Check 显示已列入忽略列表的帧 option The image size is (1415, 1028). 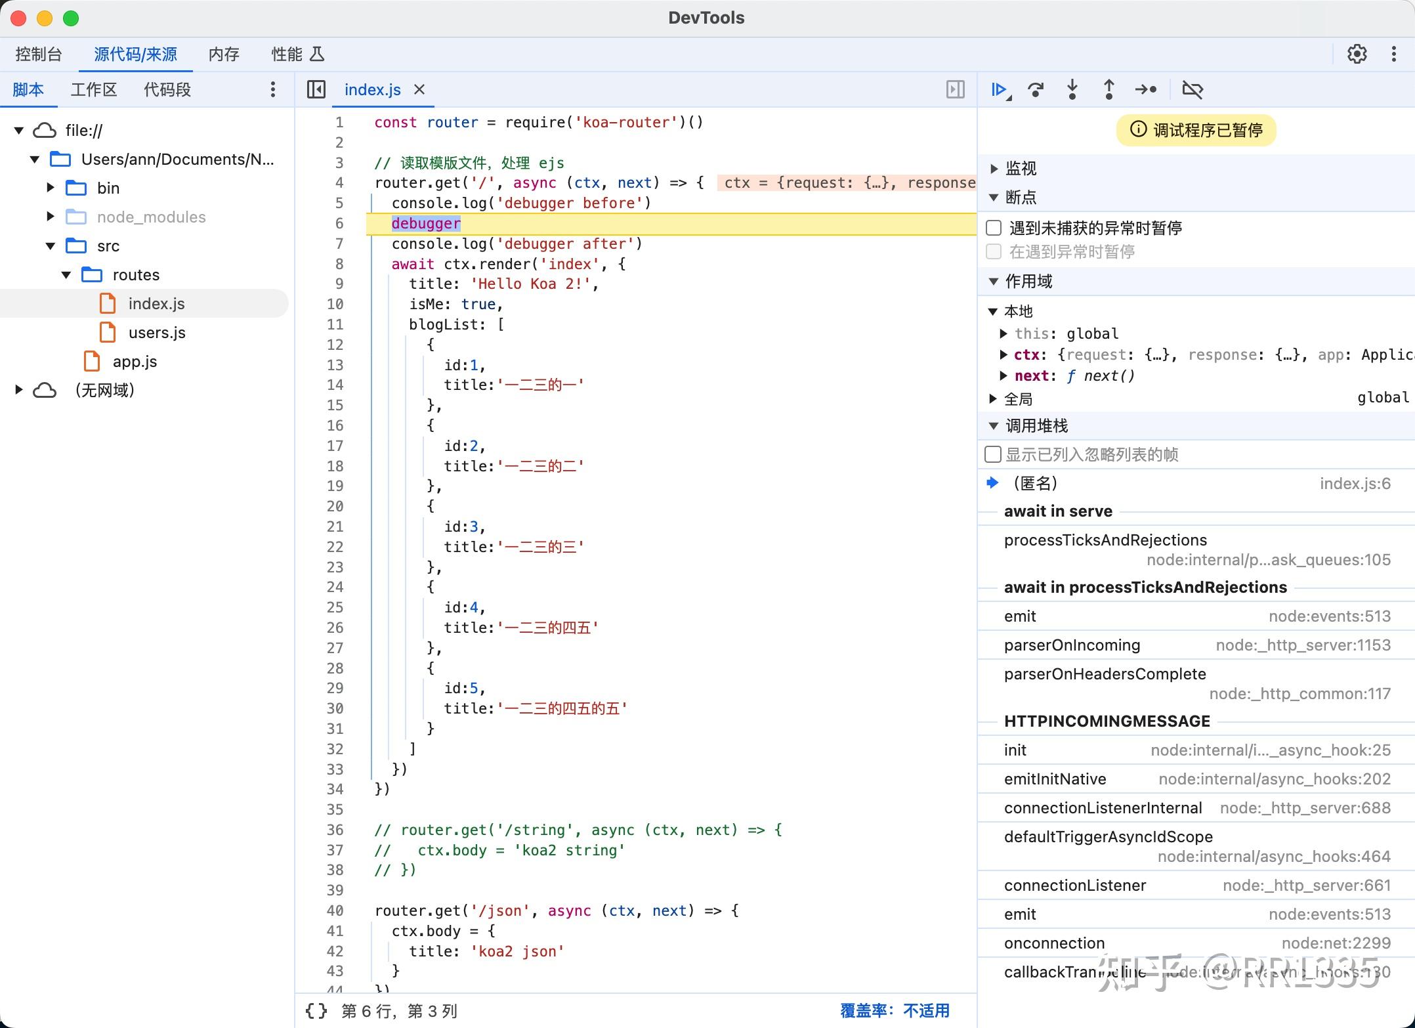click(993, 454)
